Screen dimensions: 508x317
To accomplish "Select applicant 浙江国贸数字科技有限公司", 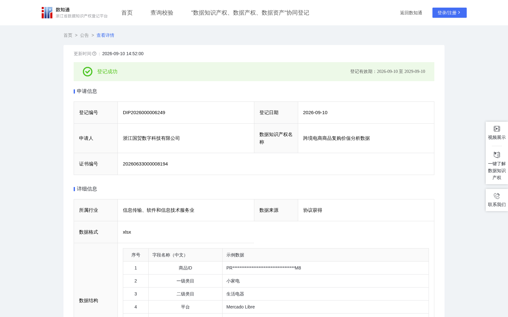I will [151, 138].
